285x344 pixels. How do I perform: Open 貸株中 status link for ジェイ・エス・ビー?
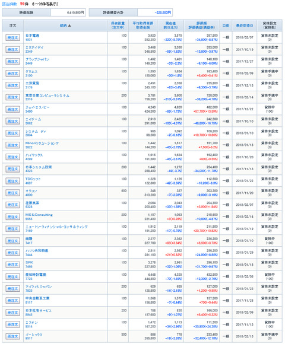[270, 107]
